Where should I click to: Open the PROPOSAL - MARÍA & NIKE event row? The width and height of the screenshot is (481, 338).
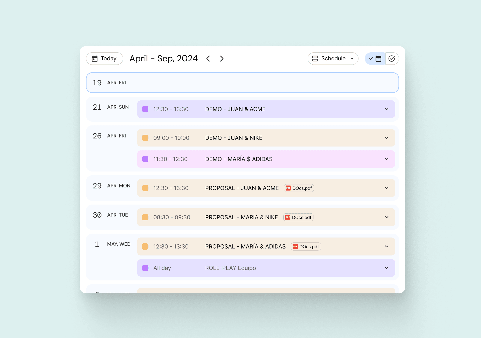pos(241,217)
